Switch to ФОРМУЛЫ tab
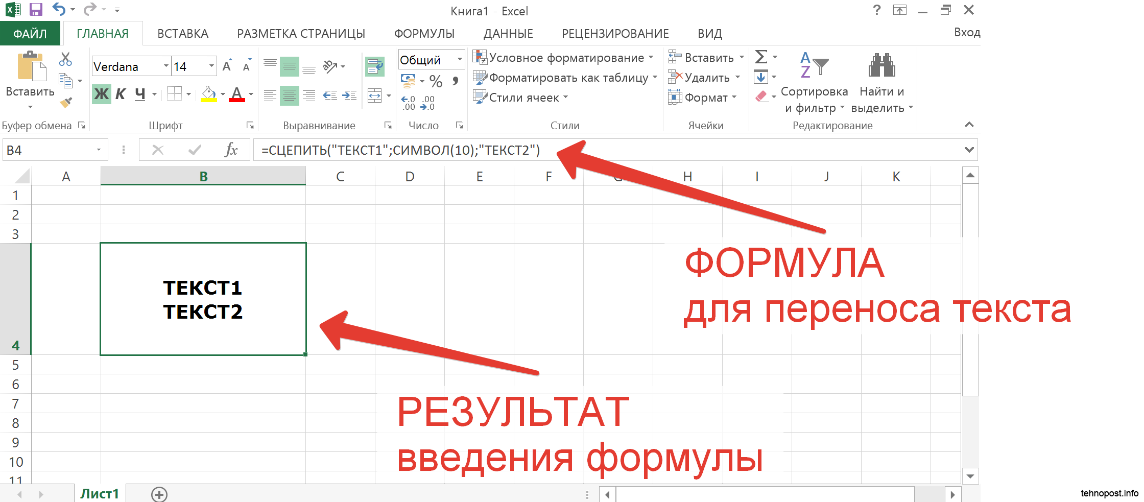Screen dimensions: 1144x502 (424, 34)
